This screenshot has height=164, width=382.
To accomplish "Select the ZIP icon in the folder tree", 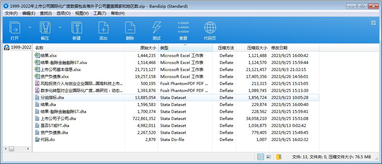I will [7, 48].
